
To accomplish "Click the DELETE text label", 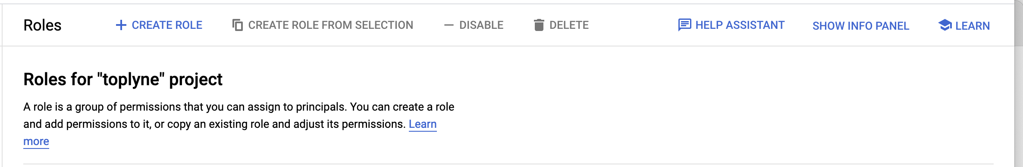I will pyautogui.click(x=569, y=25).
